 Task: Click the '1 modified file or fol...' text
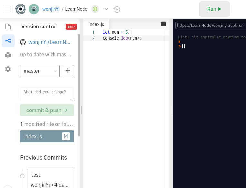47,124
